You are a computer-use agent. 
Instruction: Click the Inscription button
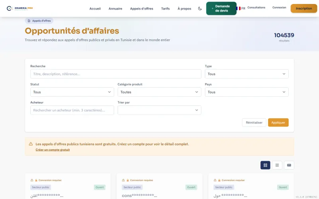point(304,8)
